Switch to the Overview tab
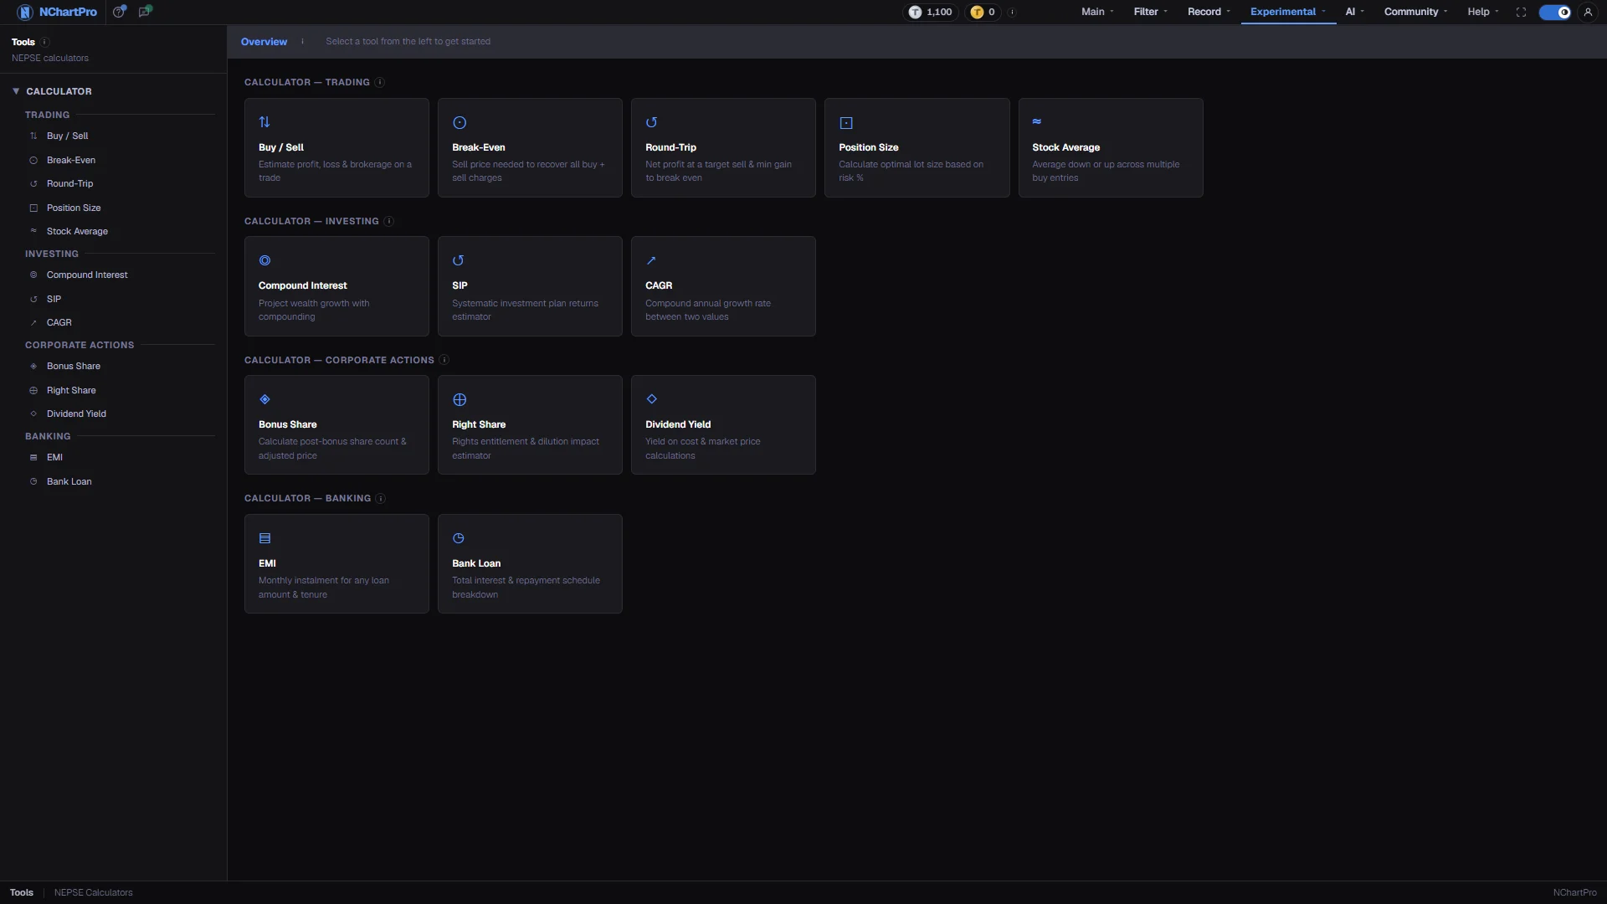The height and width of the screenshot is (904, 1607). [264, 42]
